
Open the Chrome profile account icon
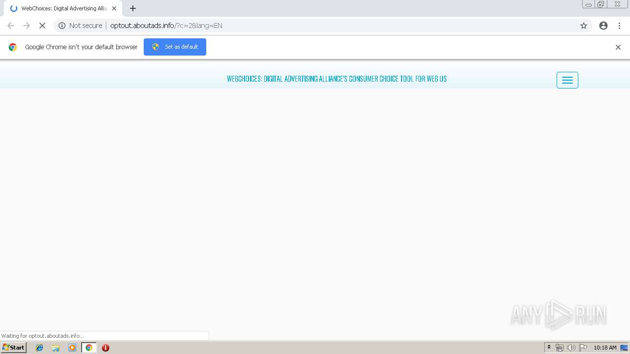pyautogui.click(x=603, y=26)
